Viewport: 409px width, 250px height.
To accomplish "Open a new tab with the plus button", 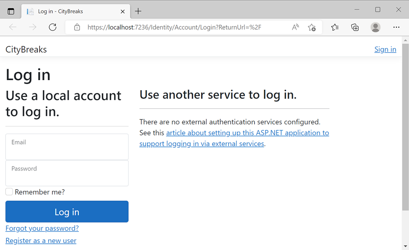I will (x=138, y=11).
